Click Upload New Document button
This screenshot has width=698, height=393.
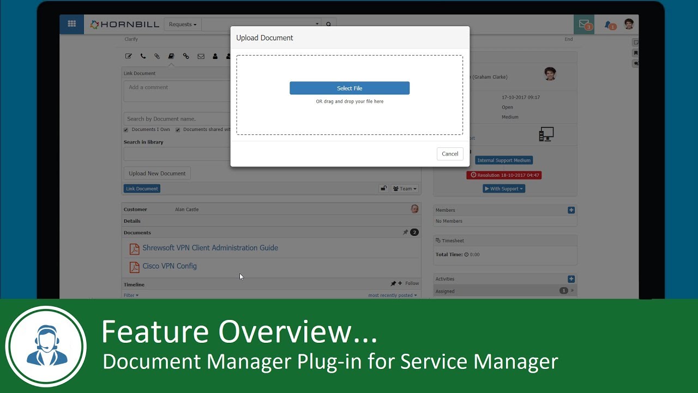coord(157,174)
